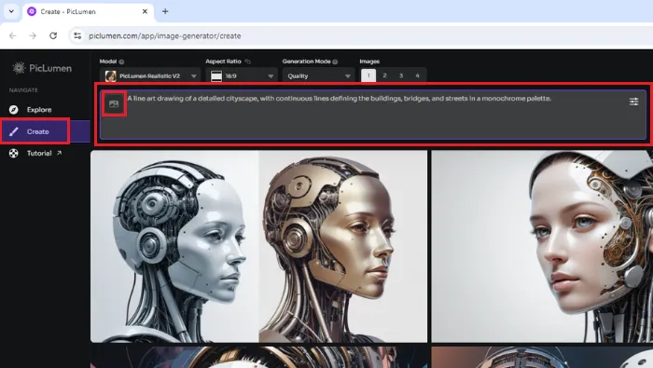Click the site information icon in address bar
This screenshot has height=368, width=653.
point(77,35)
